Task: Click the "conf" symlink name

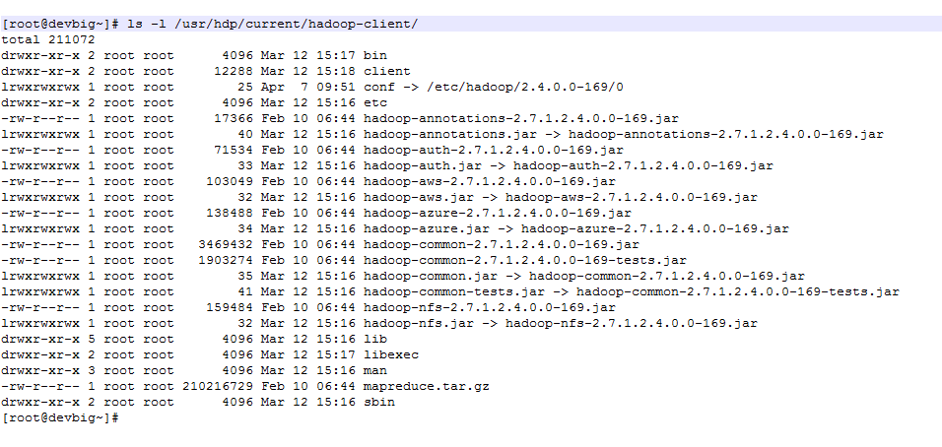Action: (x=378, y=87)
